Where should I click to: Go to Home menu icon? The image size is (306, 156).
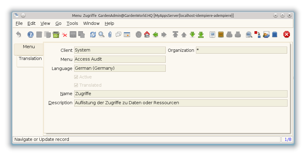click(x=147, y=35)
